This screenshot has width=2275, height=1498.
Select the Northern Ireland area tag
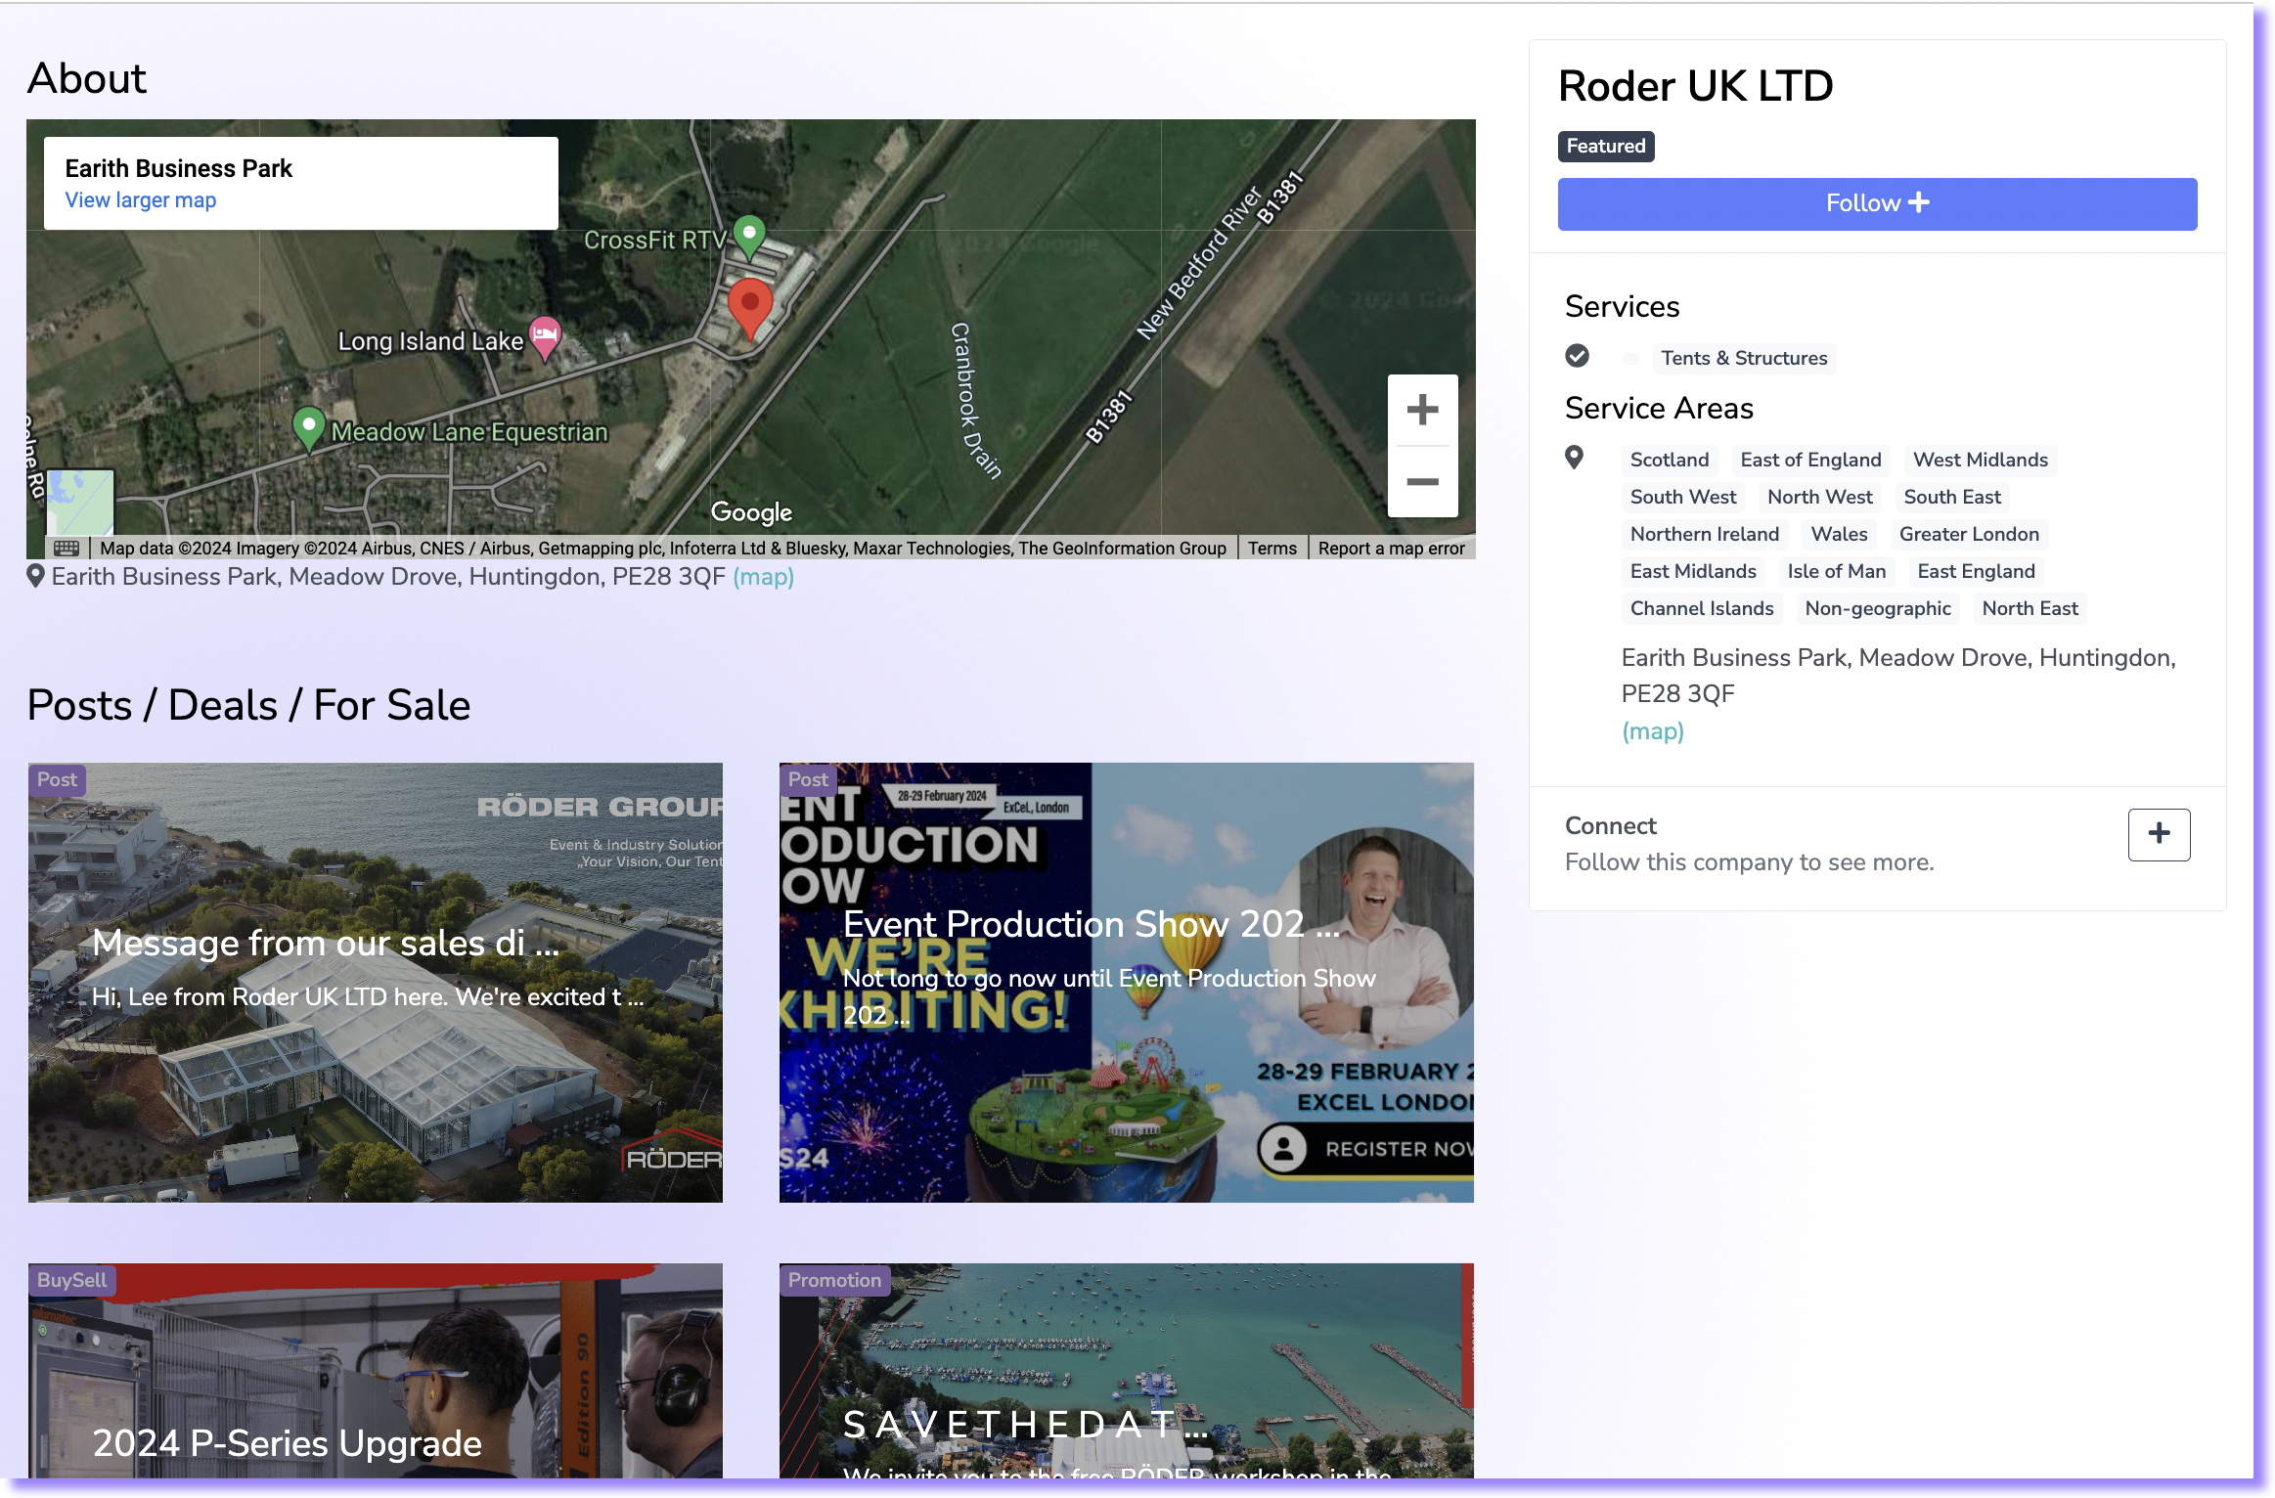(x=1704, y=534)
